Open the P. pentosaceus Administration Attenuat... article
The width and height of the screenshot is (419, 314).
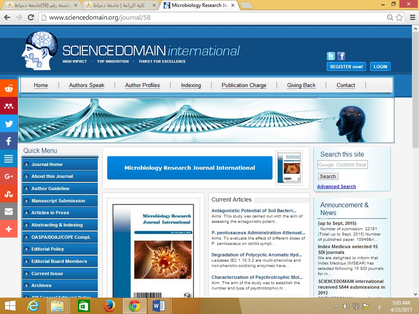(x=259, y=233)
